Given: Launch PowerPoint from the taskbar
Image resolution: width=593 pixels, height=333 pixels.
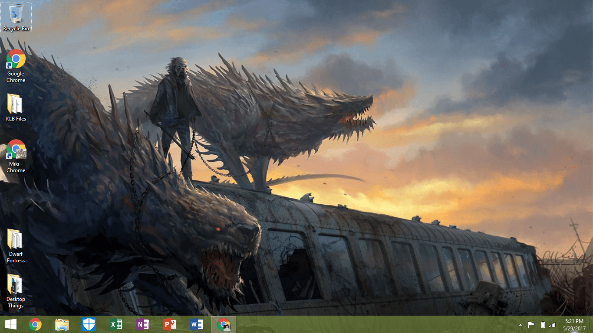Looking at the screenshot, I should pyautogui.click(x=170, y=324).
